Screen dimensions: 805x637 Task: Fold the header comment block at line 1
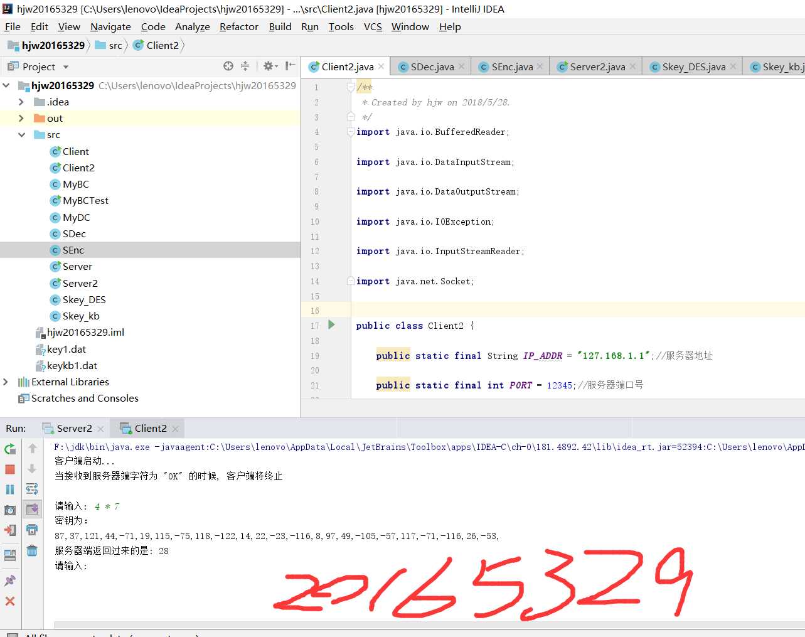351,87
